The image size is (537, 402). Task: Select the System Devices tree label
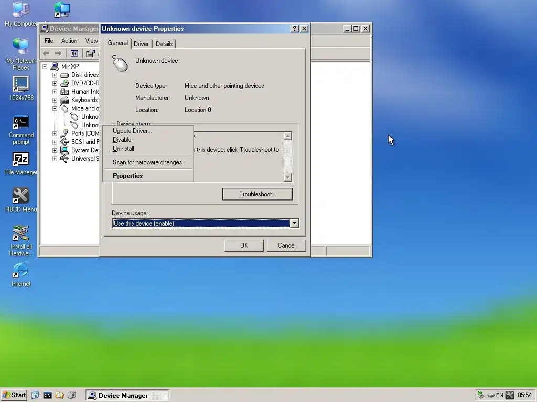tap(85, 150)
